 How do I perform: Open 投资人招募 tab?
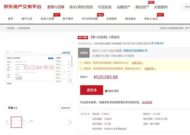(47, 19)
